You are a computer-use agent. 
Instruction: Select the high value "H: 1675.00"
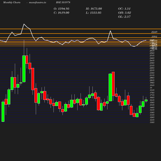coord(94,9)
